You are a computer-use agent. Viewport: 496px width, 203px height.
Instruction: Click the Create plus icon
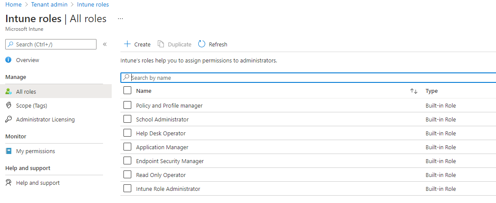pyautogui.click(x=127, y=44)
